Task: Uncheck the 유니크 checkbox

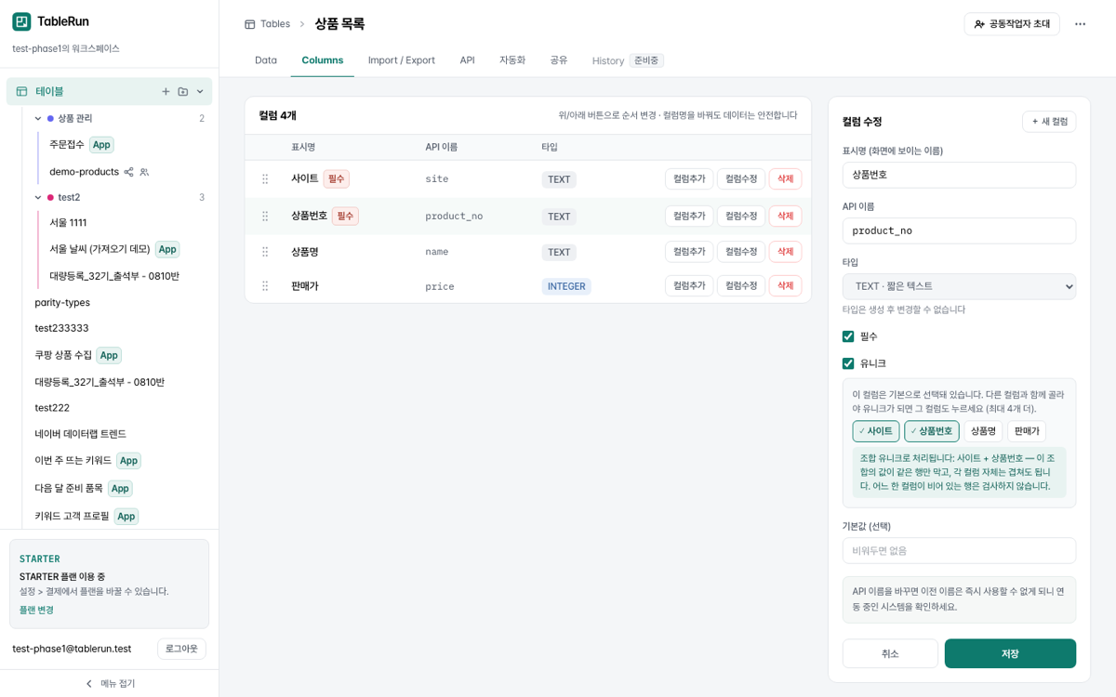Action: click(848, 363)
